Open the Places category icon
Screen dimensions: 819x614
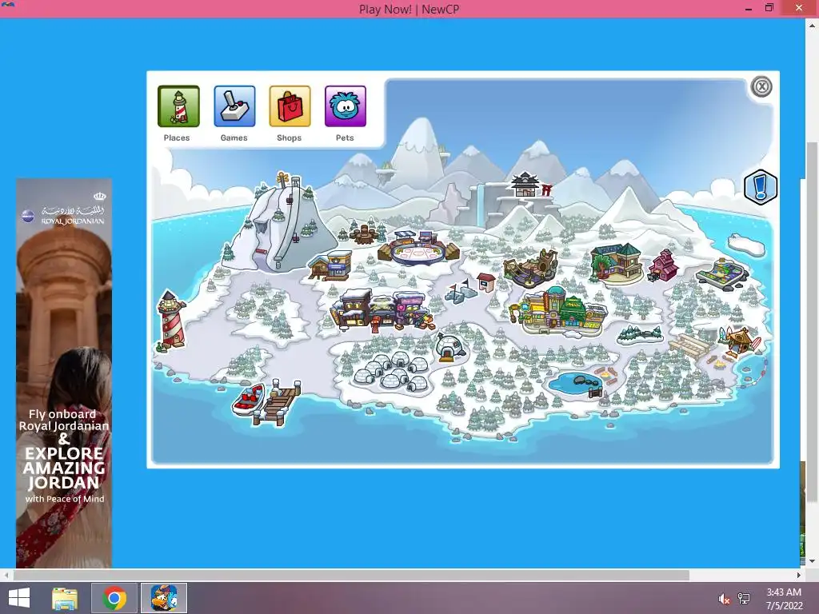point(178,106)
